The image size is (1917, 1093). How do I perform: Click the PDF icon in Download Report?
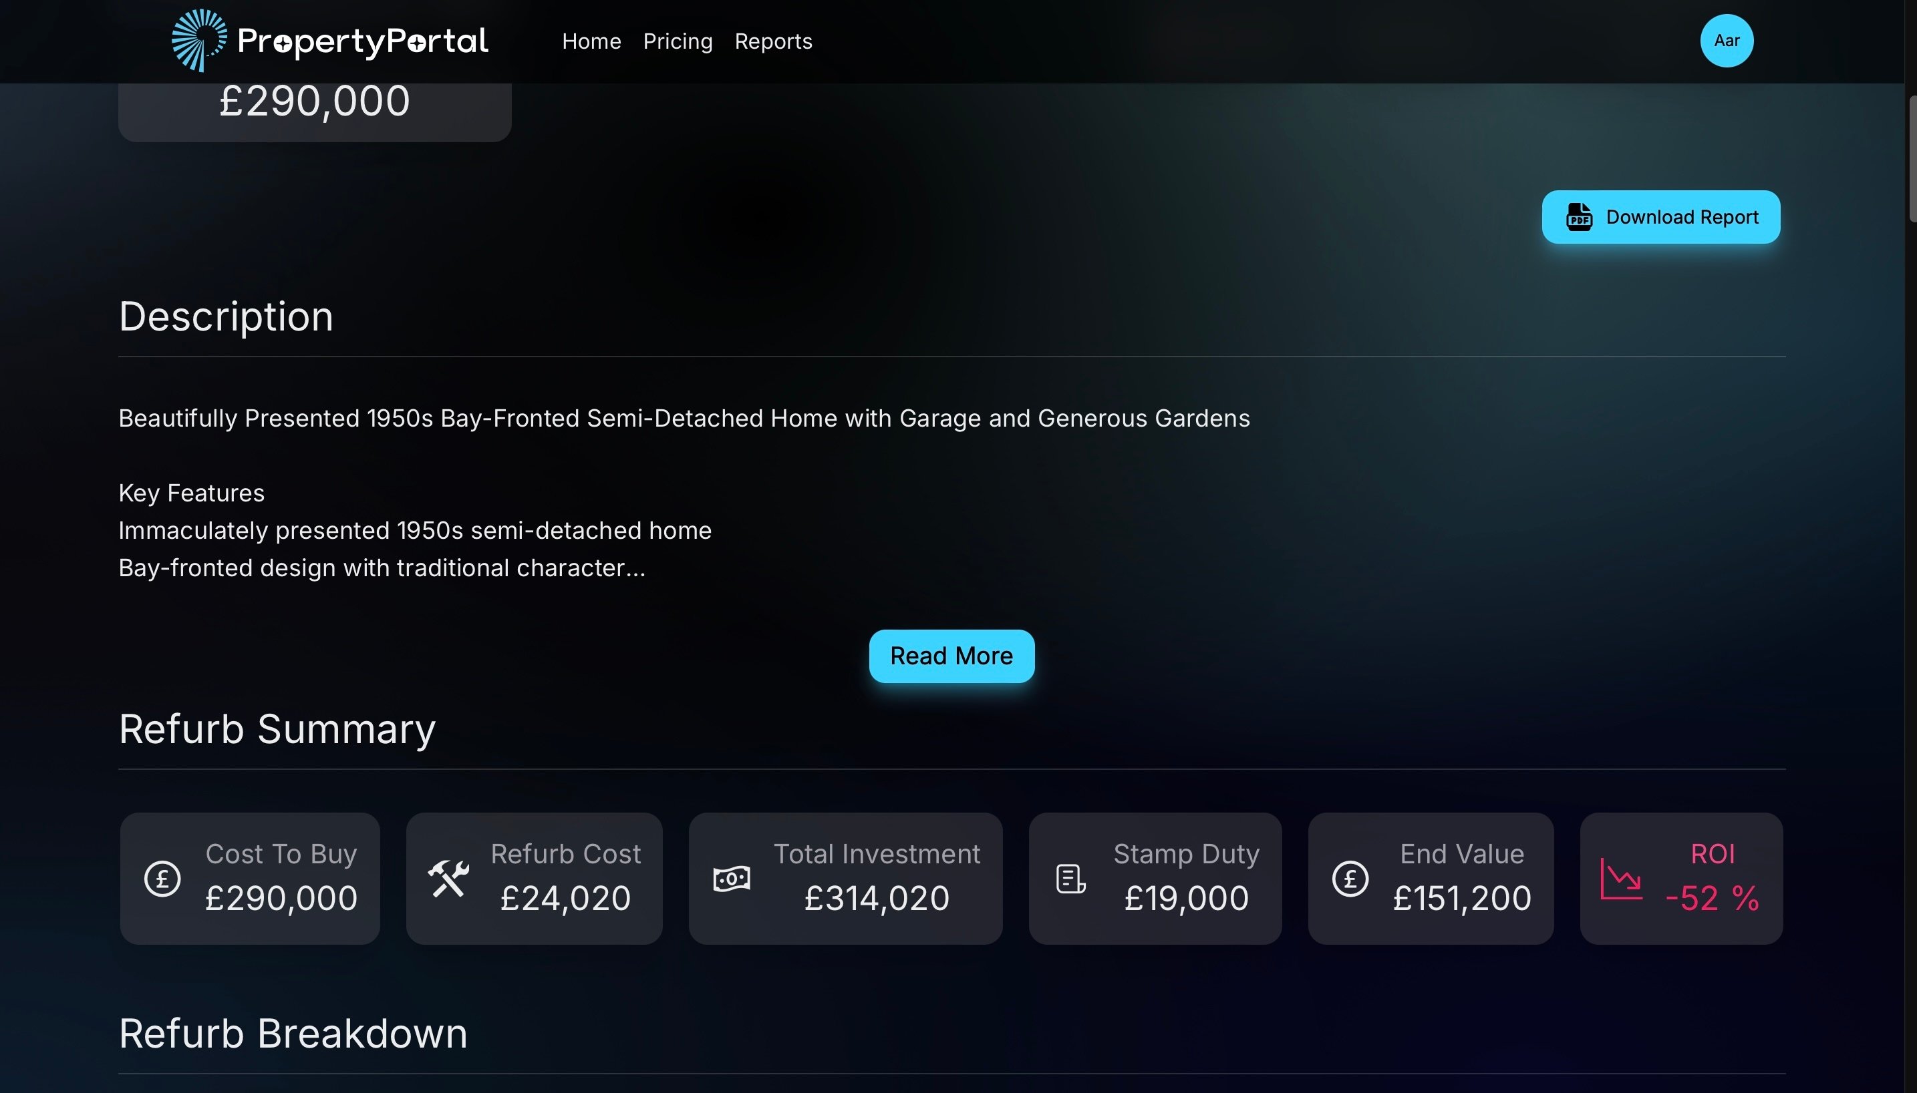click(x=1578, y=217)
